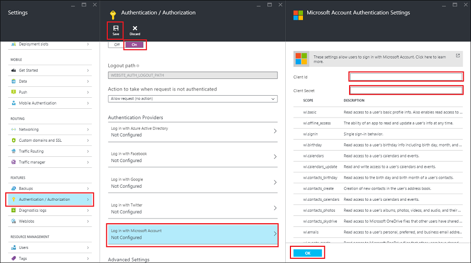Screen dimensions: 471x263
Task: Expand Log in with Google provider
Action: coord(193,182)
